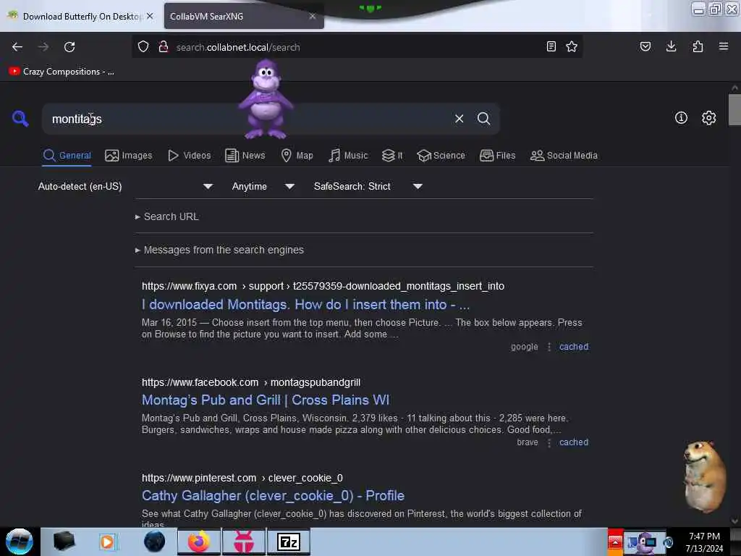The height and width of the screenshot is (556, 741).
Task: Open cached link for fixya result
Action: [x=574, y=347]
